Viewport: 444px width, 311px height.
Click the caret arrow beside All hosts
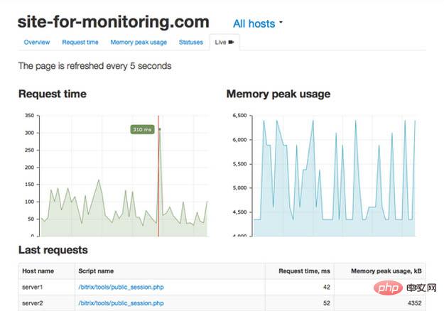coord(281,22)
